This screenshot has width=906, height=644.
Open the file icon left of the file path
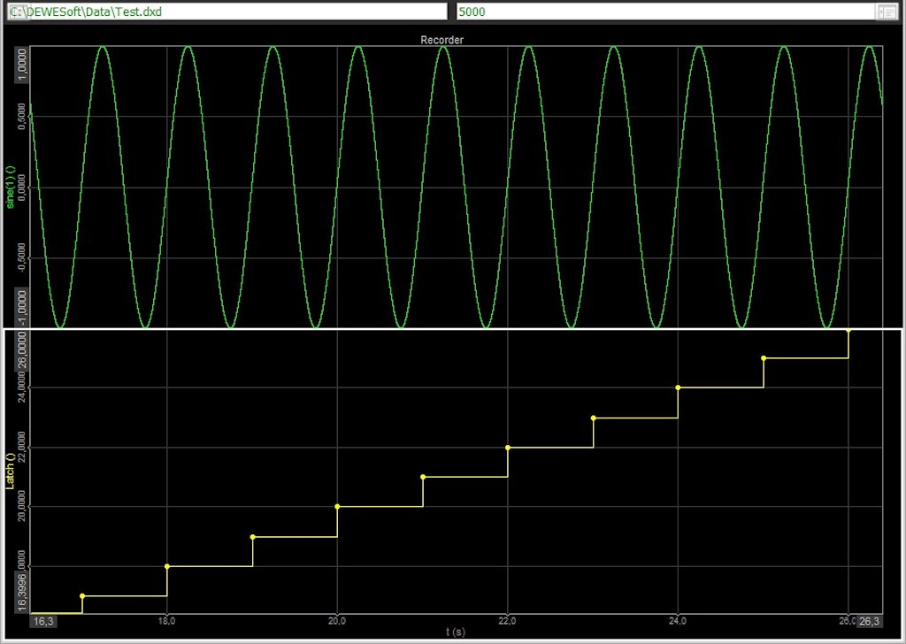(x=18, y=11)
